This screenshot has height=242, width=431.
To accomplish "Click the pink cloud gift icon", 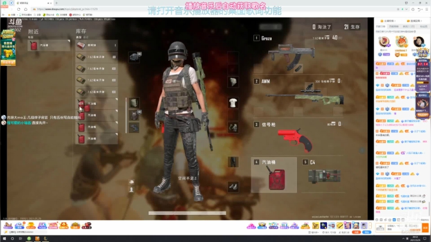I will point(251,226).
